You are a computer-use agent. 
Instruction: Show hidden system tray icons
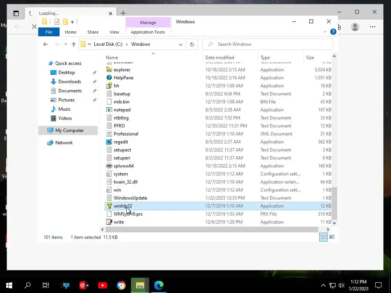pos(323,285)
